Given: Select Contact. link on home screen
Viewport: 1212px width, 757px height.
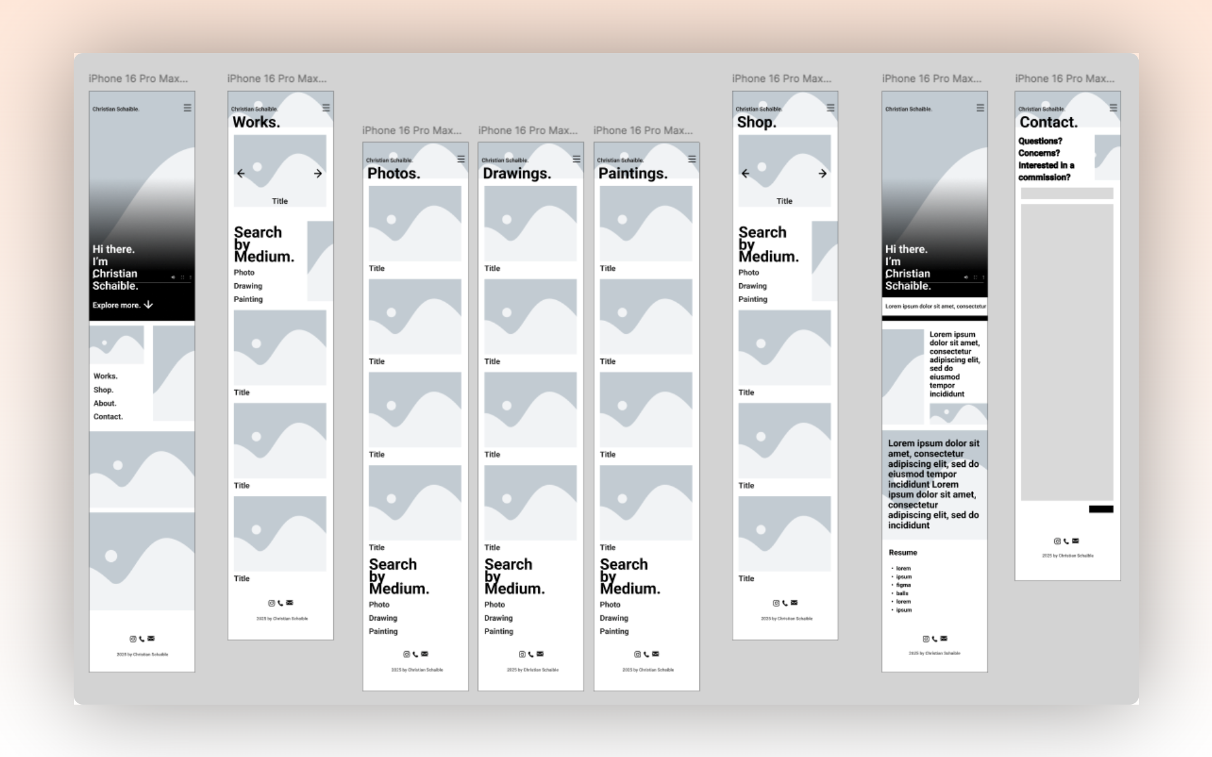Looking at the screenshot, I should [x=108, y=417].
